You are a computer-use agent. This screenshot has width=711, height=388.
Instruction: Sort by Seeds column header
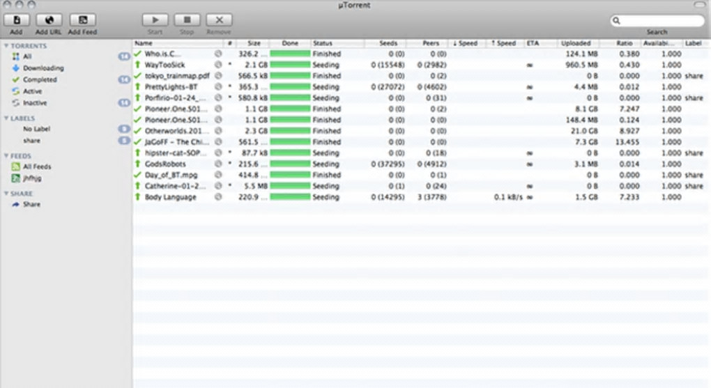(x=386, y=43)
